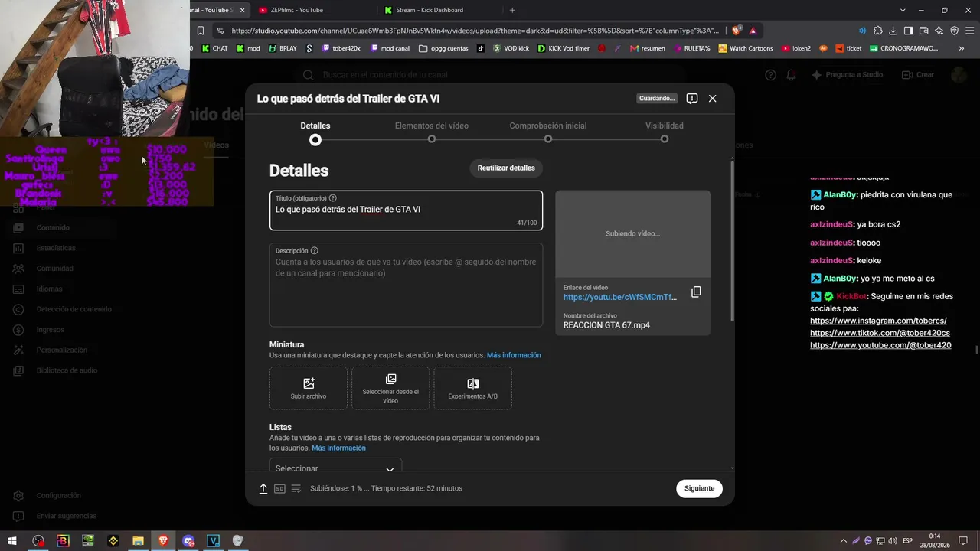The width and height of the screenshot is (980, 551).
Task: Open Experimentos A/B thumbnail option
Action: pyautogui.click(x=472, y=388)
